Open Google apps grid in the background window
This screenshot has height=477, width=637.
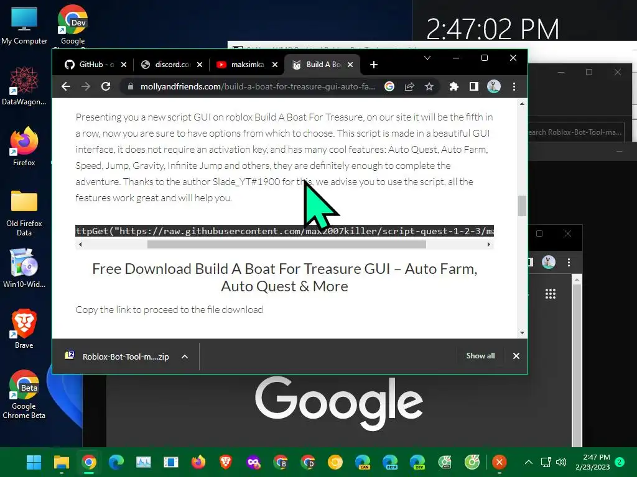(x=550, y=294)
